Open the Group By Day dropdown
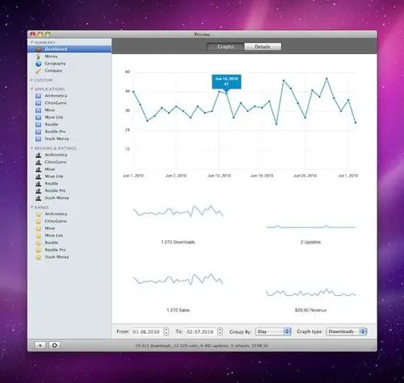 (273, 331)
